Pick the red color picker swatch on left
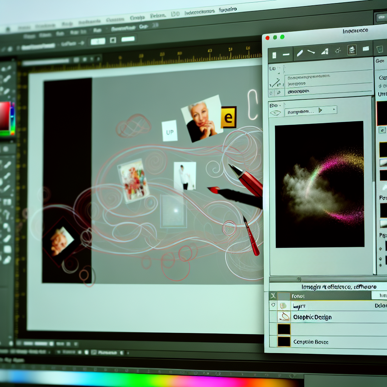 point(5,116)
